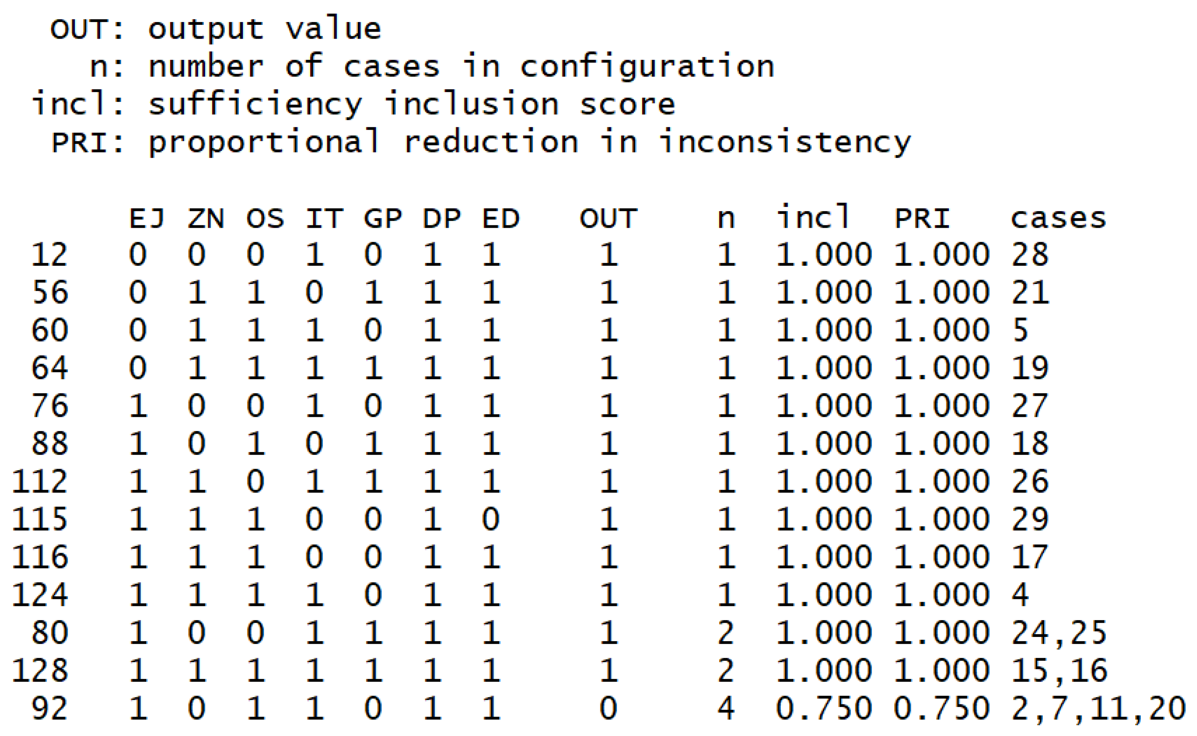Click the IT column header
The width and height of the screenshot is (1197, 736).
(x=324, y=218)
